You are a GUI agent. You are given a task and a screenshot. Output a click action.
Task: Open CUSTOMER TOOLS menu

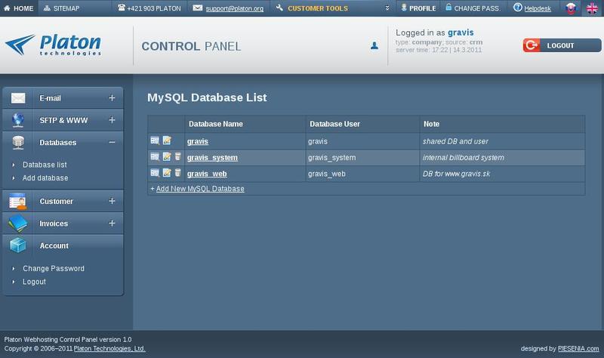318,8
